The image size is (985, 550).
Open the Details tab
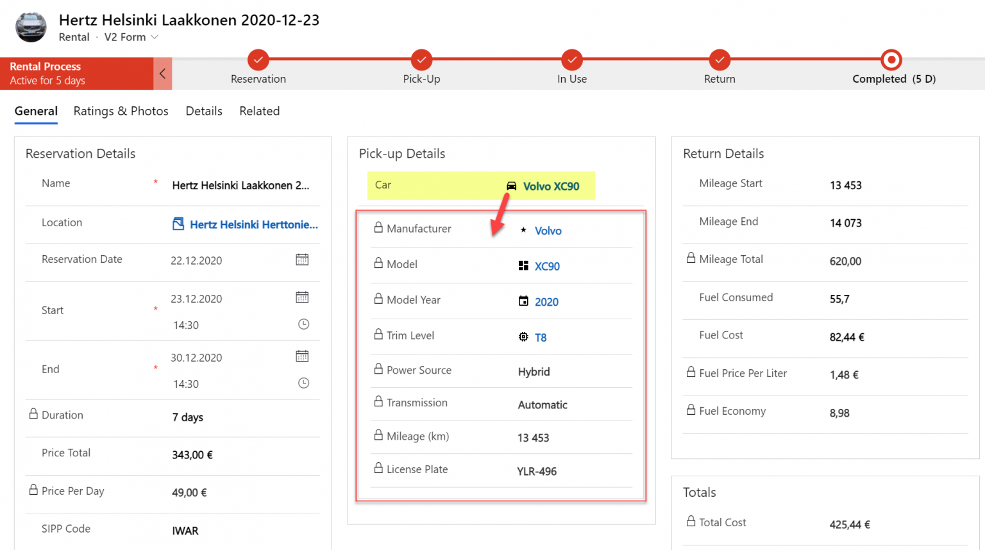point(204,111)
